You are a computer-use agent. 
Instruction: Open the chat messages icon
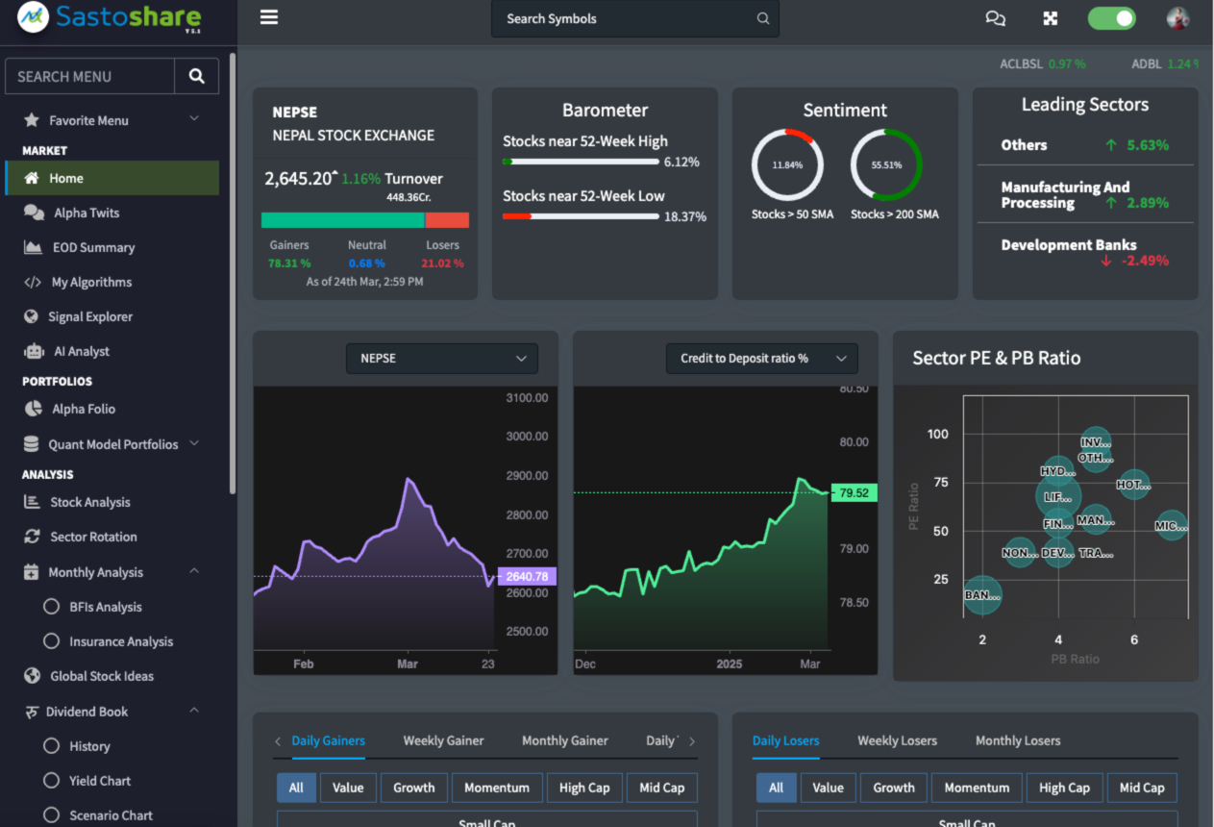(995, 18)
